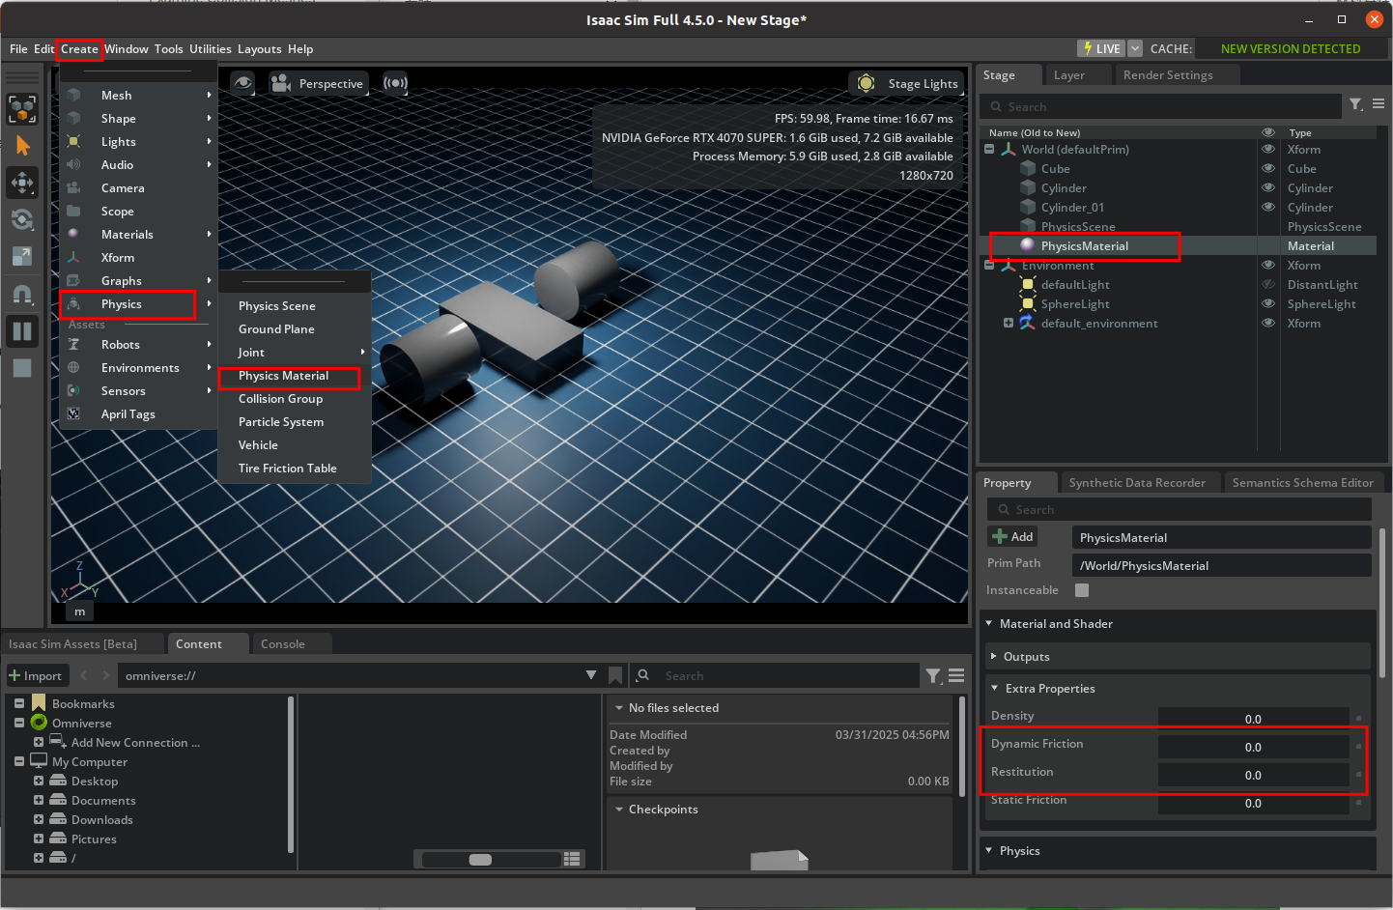1393x910 pixels.
Task: Click the bookmark icon in Content bar
Action: point(615,675)
